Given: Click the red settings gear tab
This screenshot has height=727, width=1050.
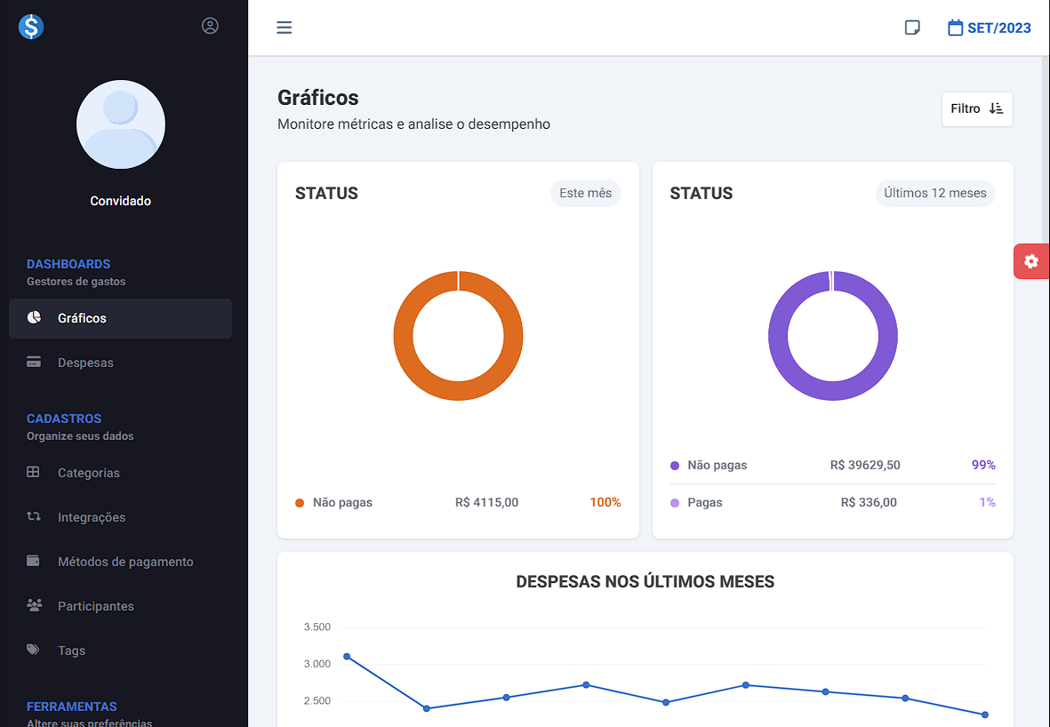Looking at the screenshot, I should coord(1031,261).
